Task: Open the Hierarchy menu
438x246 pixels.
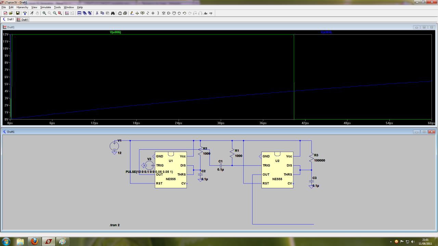Action: 22,7
